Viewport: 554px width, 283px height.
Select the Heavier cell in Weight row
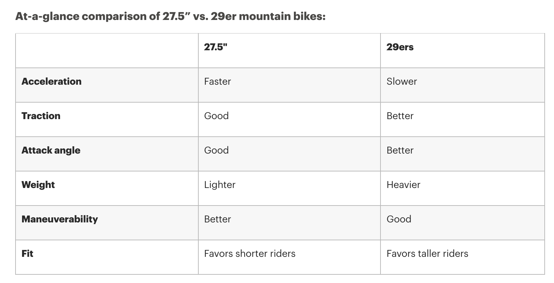pos(403,185)
